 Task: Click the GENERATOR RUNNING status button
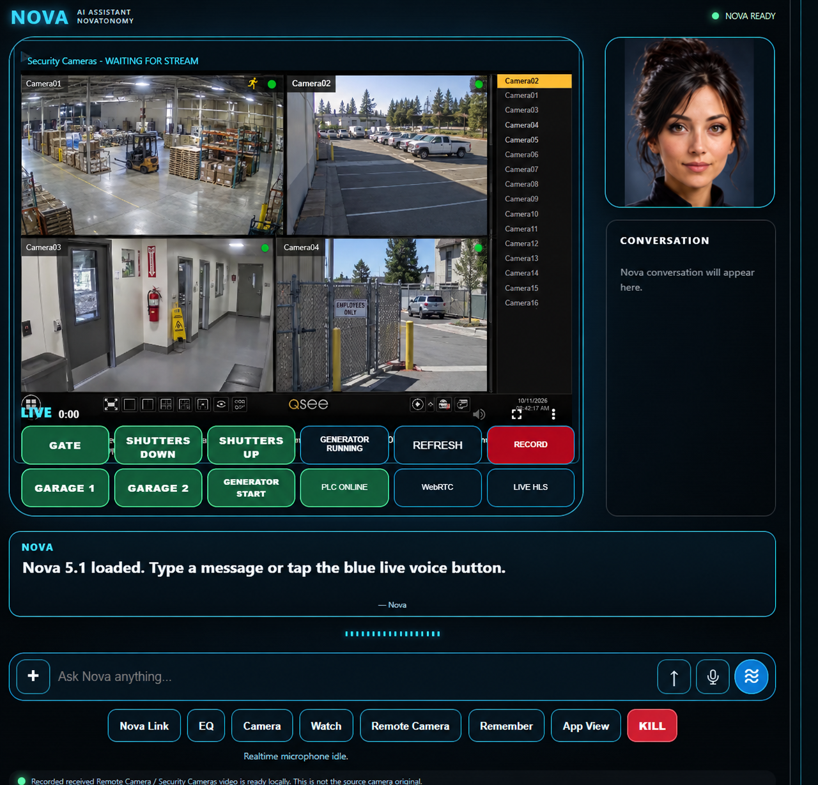pyautogui.click(x=344, y=445)
